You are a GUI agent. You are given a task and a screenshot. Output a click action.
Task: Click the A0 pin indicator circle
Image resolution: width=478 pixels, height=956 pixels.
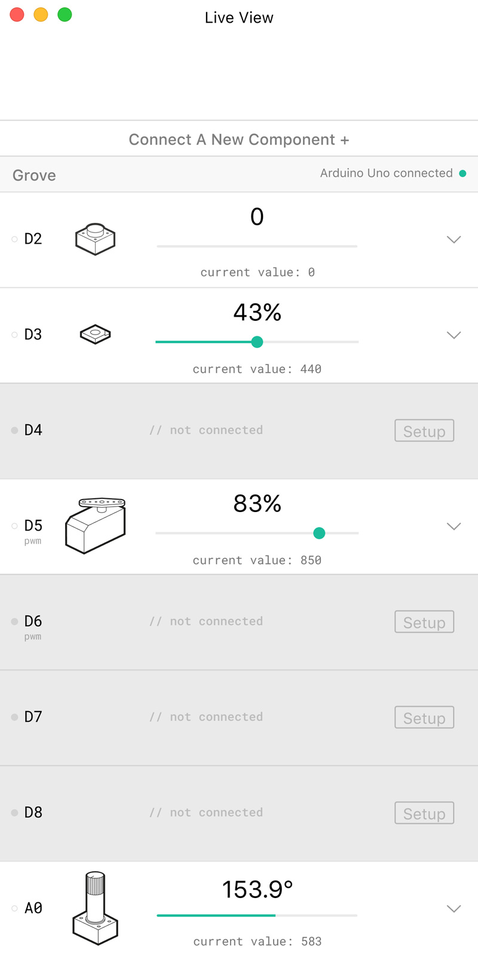pyautogui.click(x=14, y=908)
